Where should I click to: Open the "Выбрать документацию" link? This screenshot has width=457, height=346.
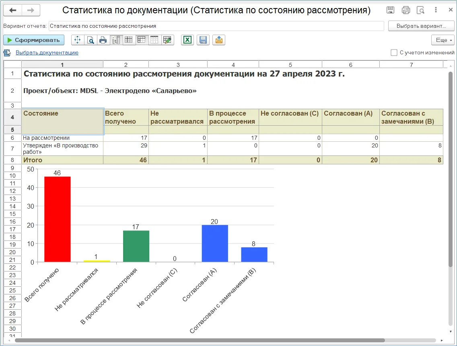(47, 53)
